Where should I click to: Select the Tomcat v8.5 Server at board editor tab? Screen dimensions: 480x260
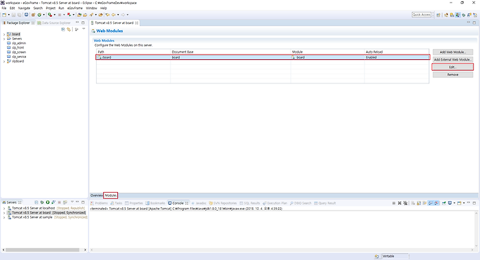(115, 23)
